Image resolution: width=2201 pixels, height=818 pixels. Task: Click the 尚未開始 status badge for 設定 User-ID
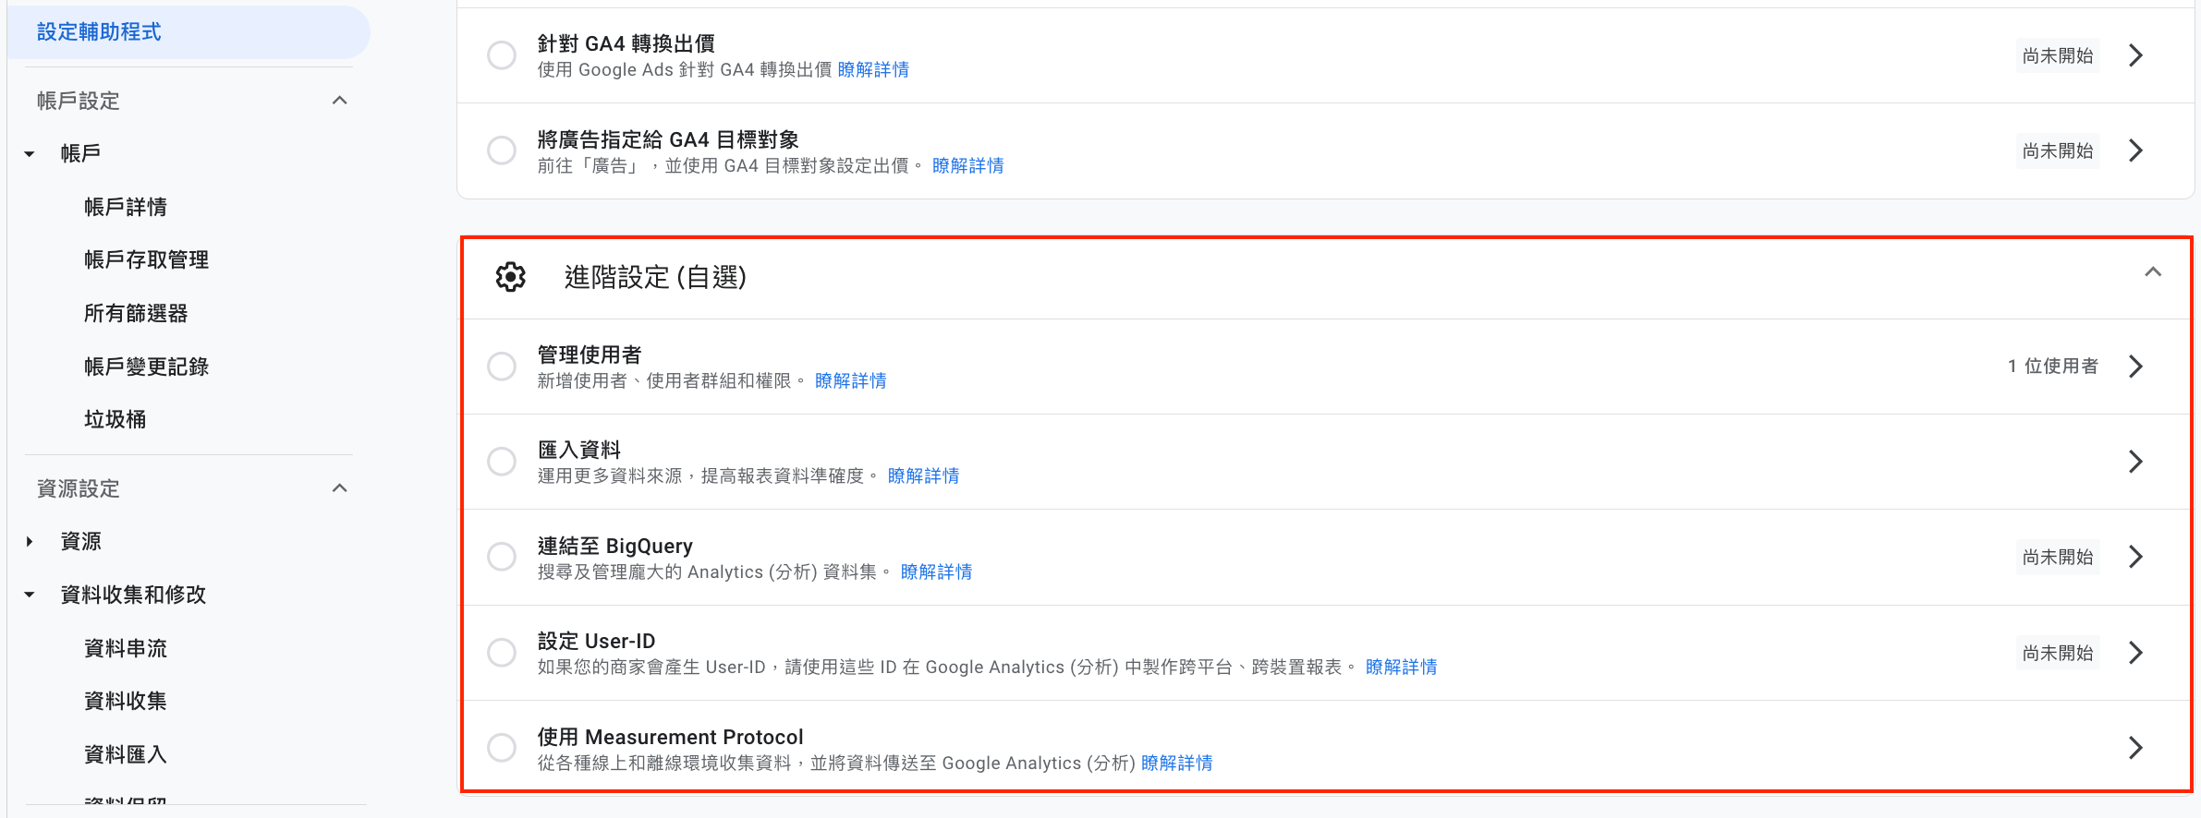tap(2058, 653)
